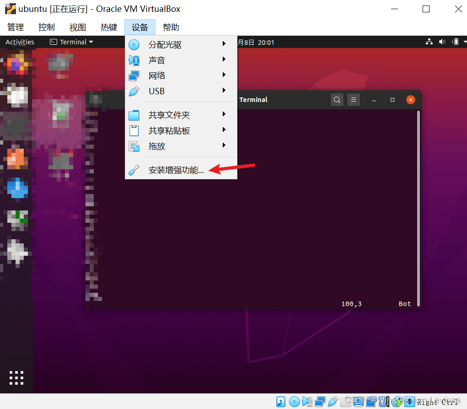Viewport: 467px width, 409px height.
Task: Click the Terminal vertical scrollbar
Action: click(419, 209)
